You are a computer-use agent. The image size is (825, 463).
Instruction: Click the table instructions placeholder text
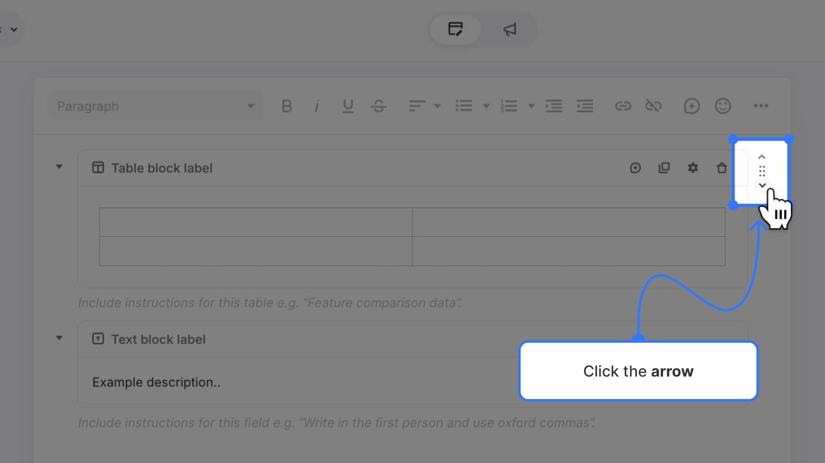pyautogui.click(x=269, y=303)
